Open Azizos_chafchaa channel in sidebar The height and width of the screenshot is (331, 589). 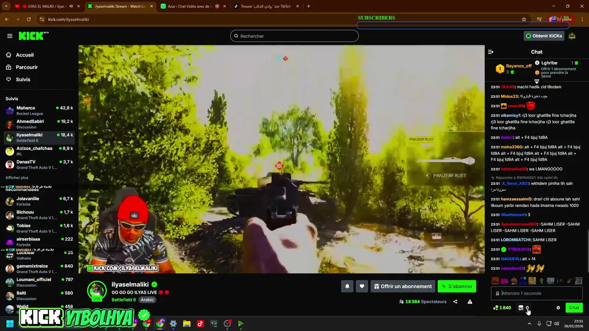pos(39,151)
